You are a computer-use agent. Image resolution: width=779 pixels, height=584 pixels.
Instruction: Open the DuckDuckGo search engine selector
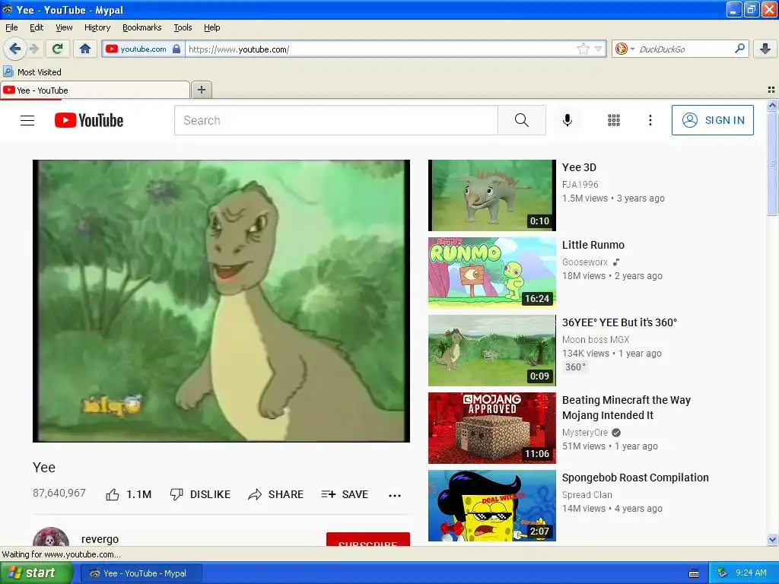(x=625, y=49)
